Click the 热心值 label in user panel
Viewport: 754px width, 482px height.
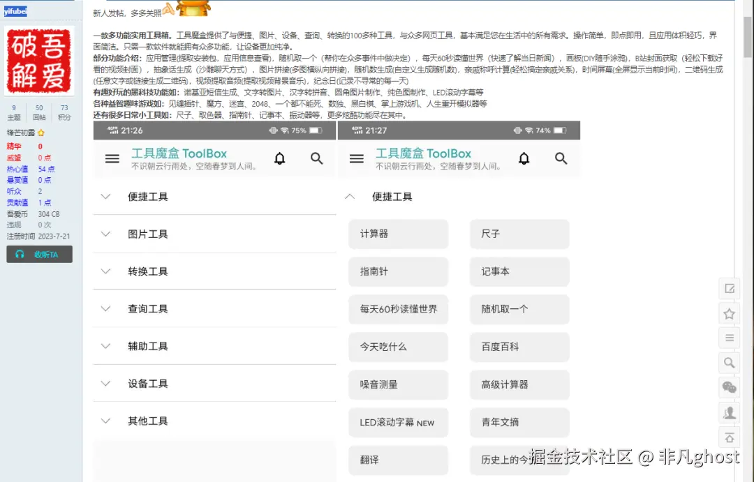pyautogui.click(x=17, y=170)
